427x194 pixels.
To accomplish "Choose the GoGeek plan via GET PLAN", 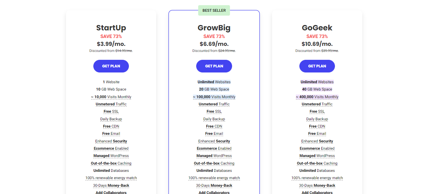I will [x=317, y=66].
